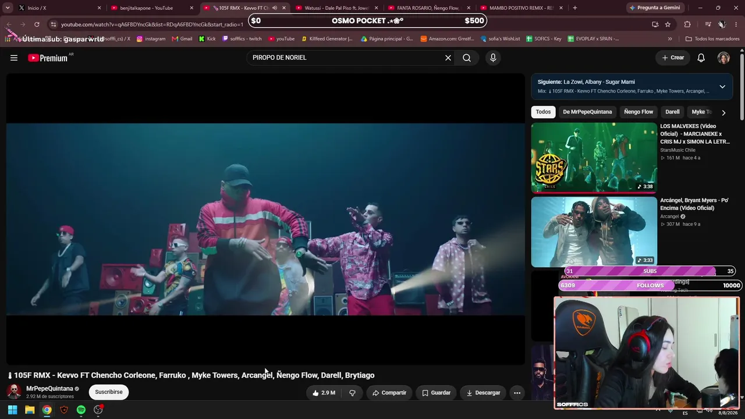Expand the Siguiente mix playlist panel

click(722, 87)
